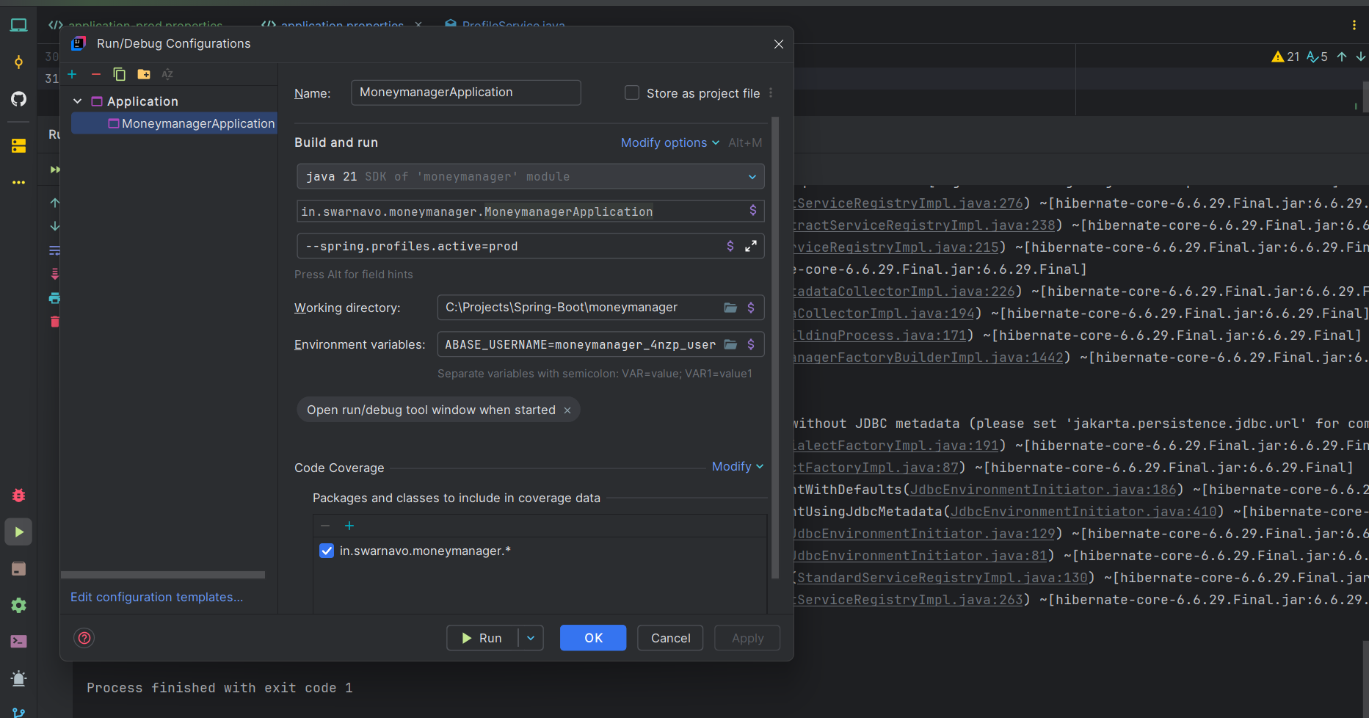Viewport: 1369px width, 718px height.
Task: Uncheck the in.swarnavo.moneymanager.* coverage package
Action: pyautogui.click(x=327, y=551)
